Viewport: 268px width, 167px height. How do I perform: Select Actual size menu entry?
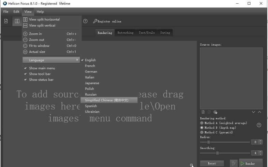click(51, 52)
